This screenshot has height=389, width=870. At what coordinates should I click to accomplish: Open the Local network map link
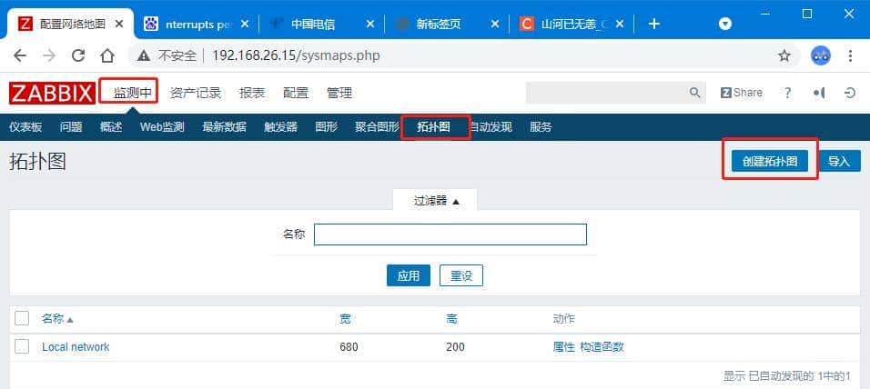click(x=76, y=347)
